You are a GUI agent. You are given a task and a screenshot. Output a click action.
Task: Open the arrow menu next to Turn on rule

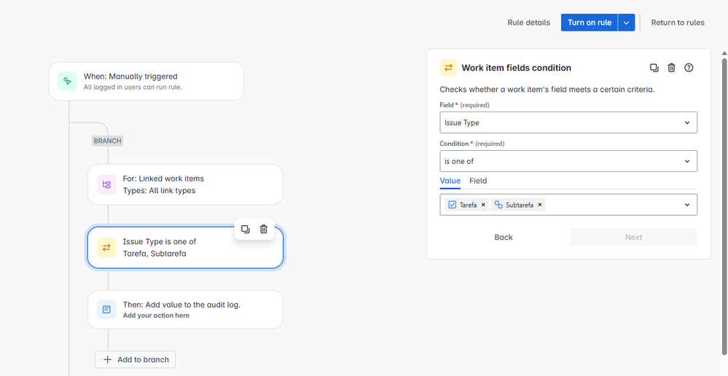tap(626, 23)
